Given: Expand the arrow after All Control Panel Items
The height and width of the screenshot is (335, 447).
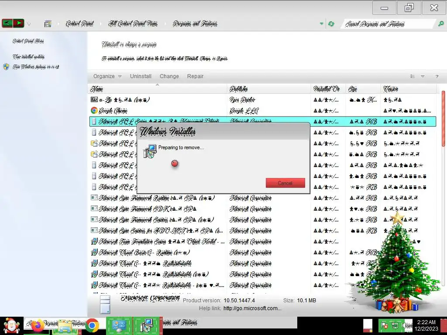Looking at the screenshot, I should point(165,24).
